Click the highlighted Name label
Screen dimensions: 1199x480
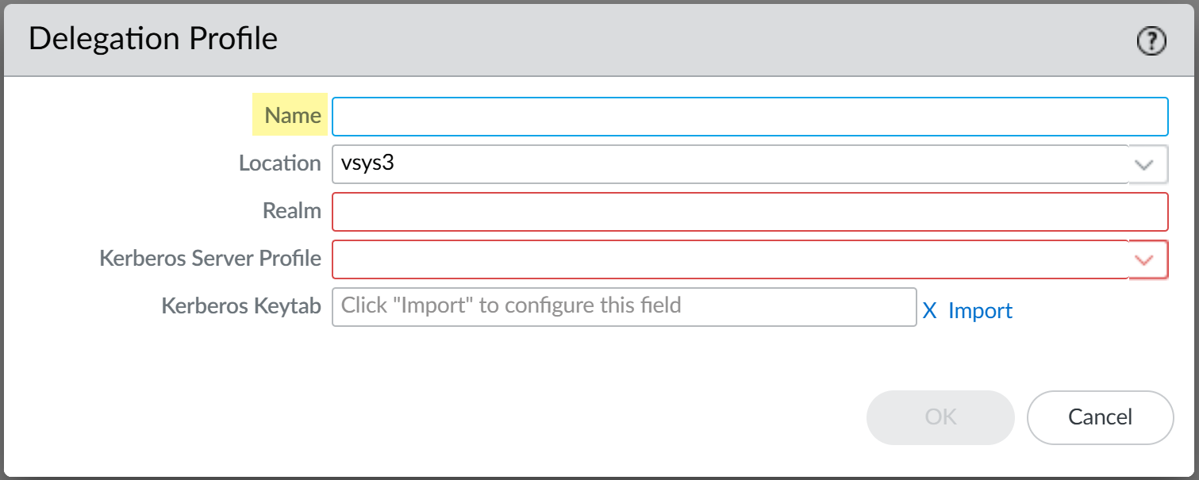tap(292, 116)
